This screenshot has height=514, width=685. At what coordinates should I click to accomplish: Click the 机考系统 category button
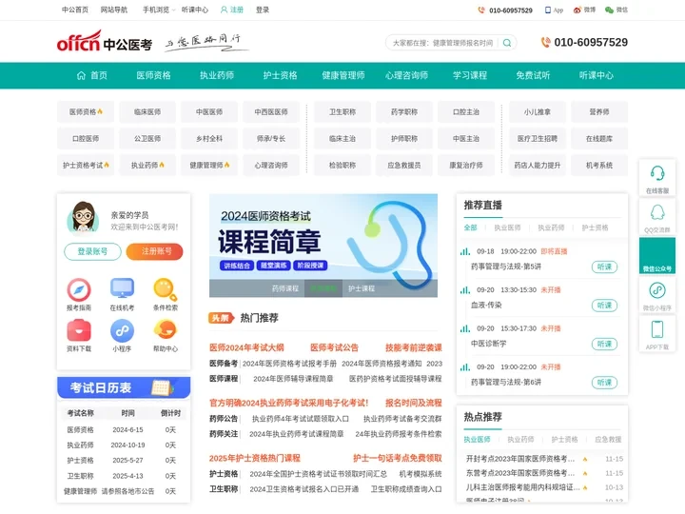pyautogui.click(x=599, y=166)
